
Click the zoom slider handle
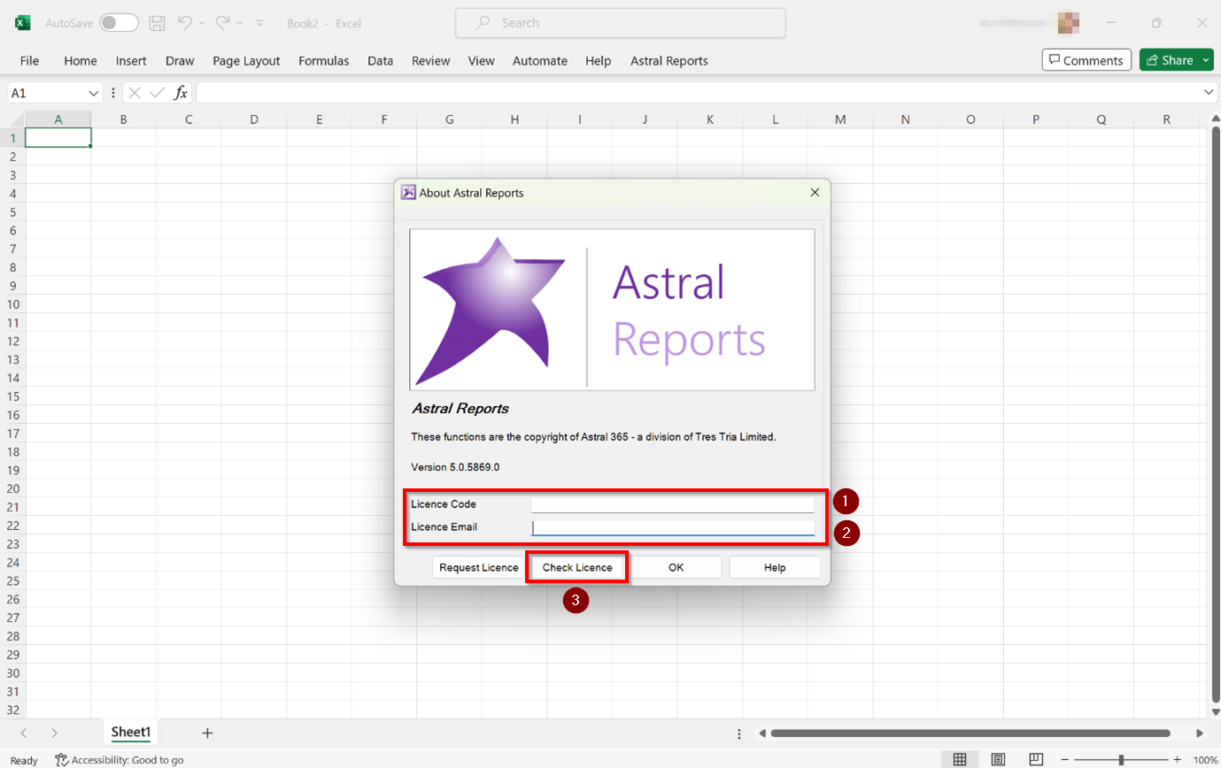tap(1121, 760)
